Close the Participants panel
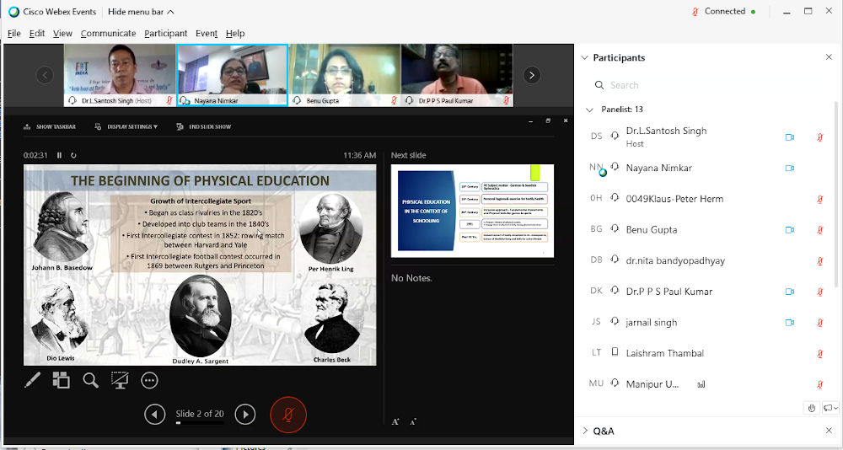The height and width of the screenshot is (450, 843). click(x=829, y=57)
